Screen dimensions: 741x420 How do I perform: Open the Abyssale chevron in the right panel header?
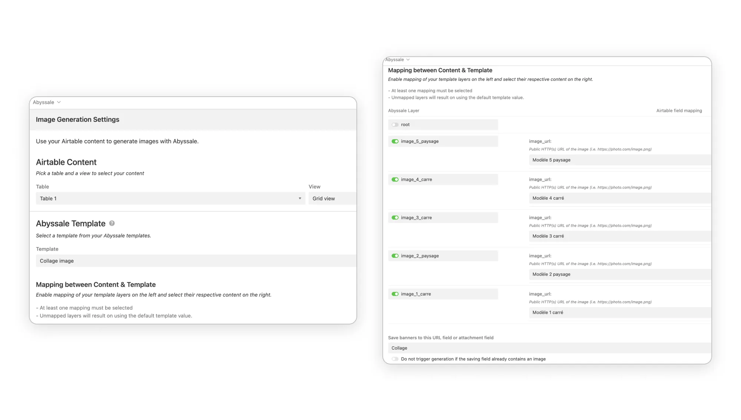click(408, 60)
